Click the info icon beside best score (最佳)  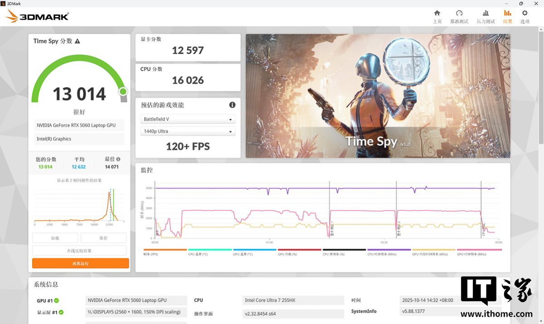click(x=118, y=159)
